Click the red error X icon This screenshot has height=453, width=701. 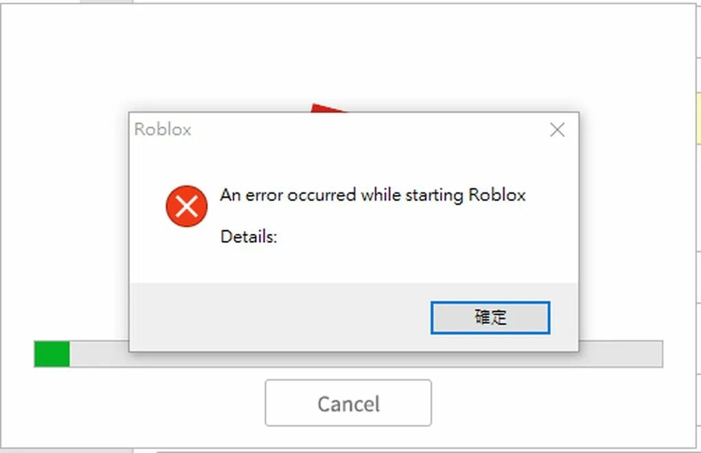186,207
